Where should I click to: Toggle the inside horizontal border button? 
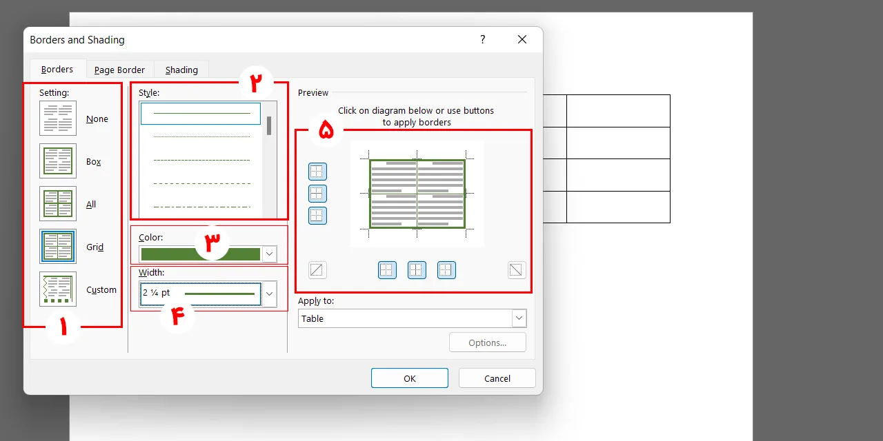click(x=317, y=194)
